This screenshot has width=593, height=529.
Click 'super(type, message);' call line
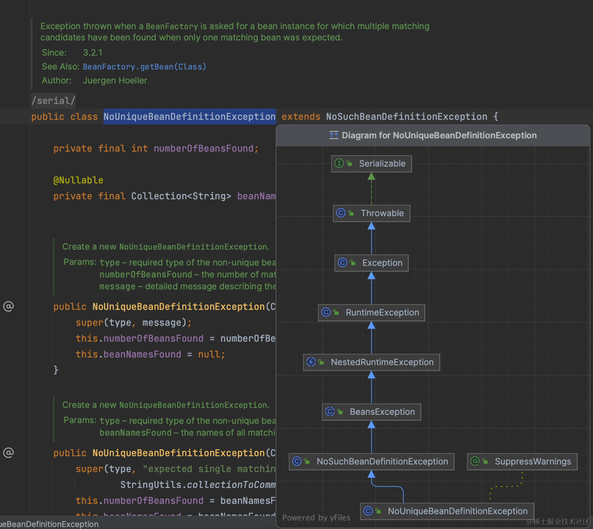coord(134,323)
